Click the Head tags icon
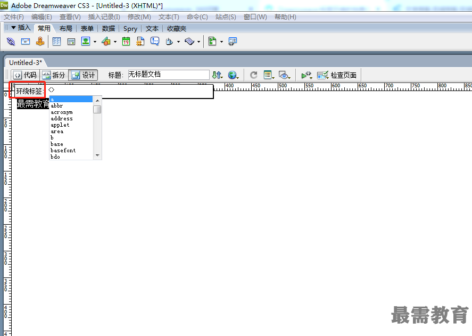The height and width of the screenshot is (336, 472). [x=169, y=42]
